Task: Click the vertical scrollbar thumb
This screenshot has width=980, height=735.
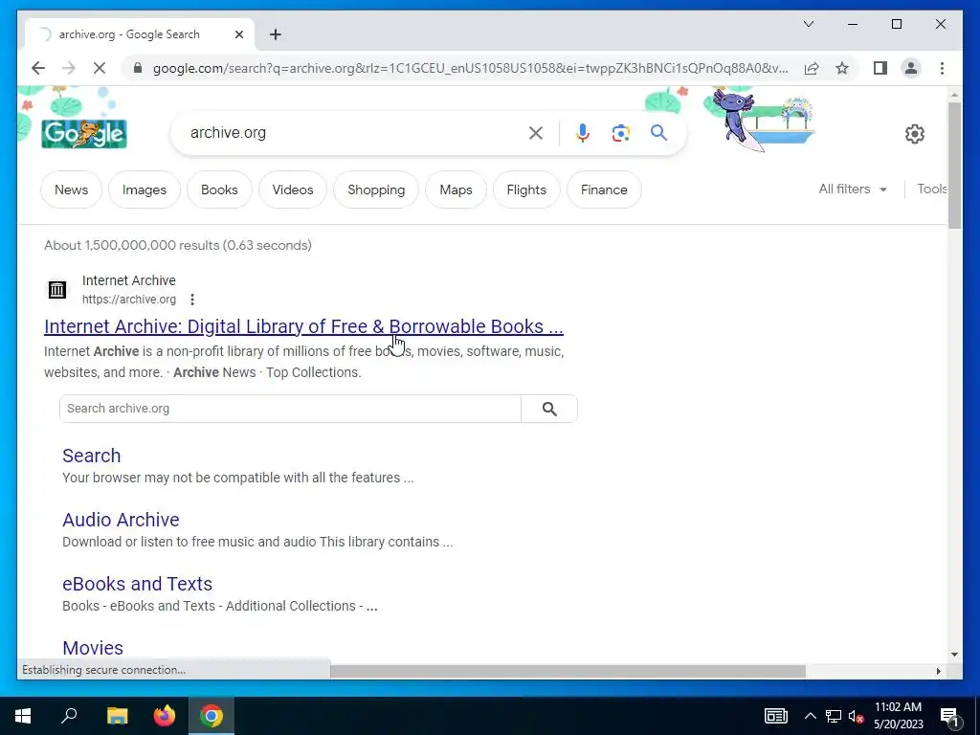Action: point(954,165)
